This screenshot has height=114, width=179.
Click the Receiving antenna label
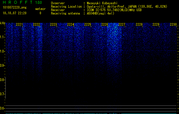pyautogui.click(x=65, y=13)
